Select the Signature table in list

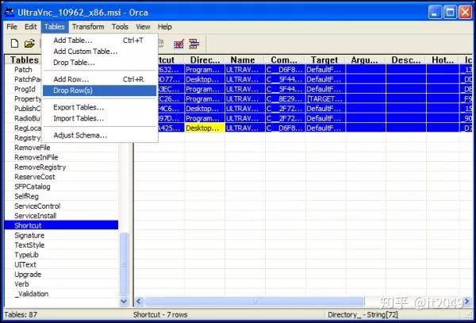click(29, 236)
